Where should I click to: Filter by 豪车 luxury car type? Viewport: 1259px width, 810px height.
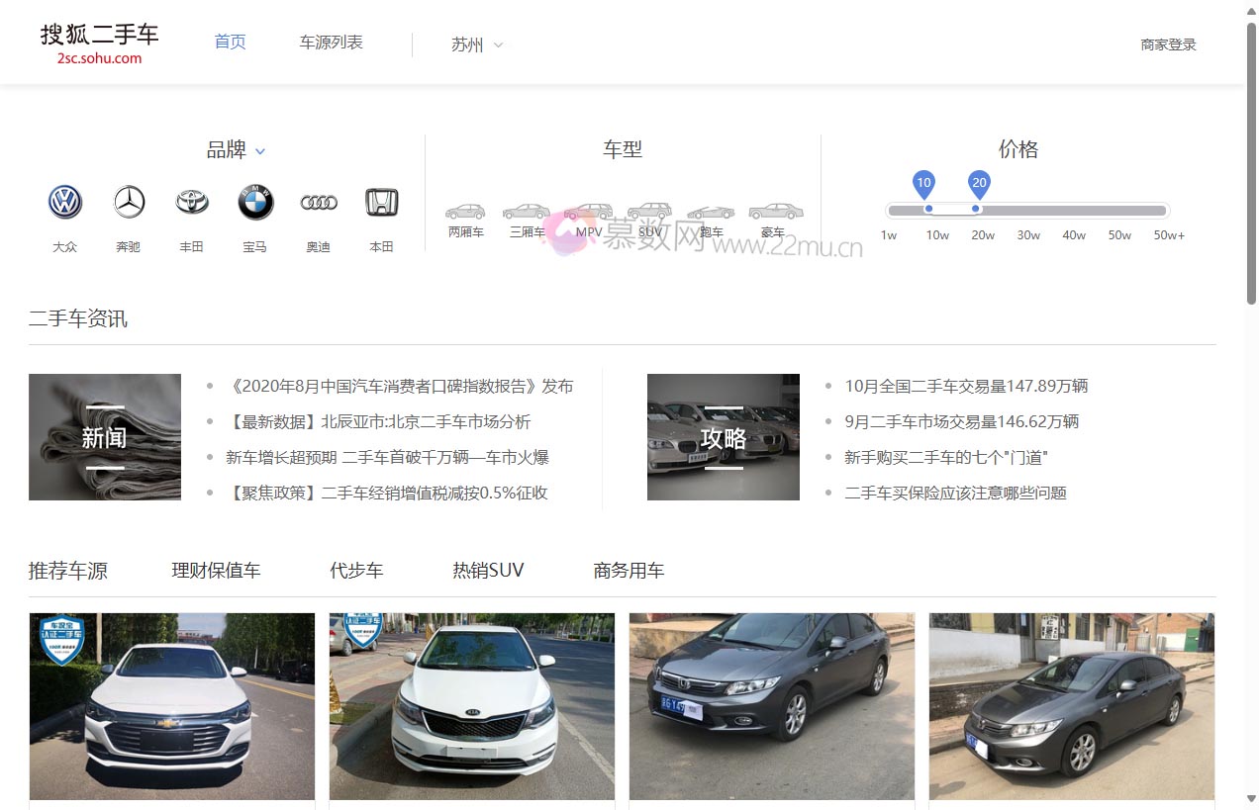773,211
